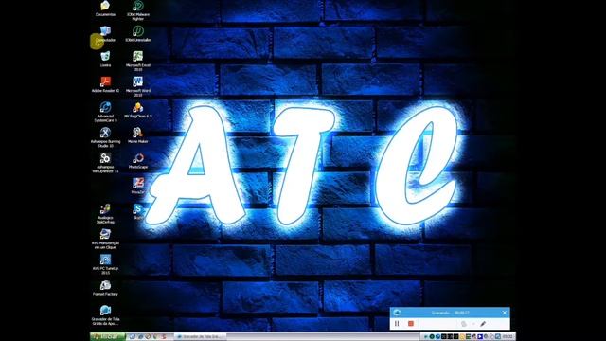Launch Format Factory shortcut

(105, 288)
